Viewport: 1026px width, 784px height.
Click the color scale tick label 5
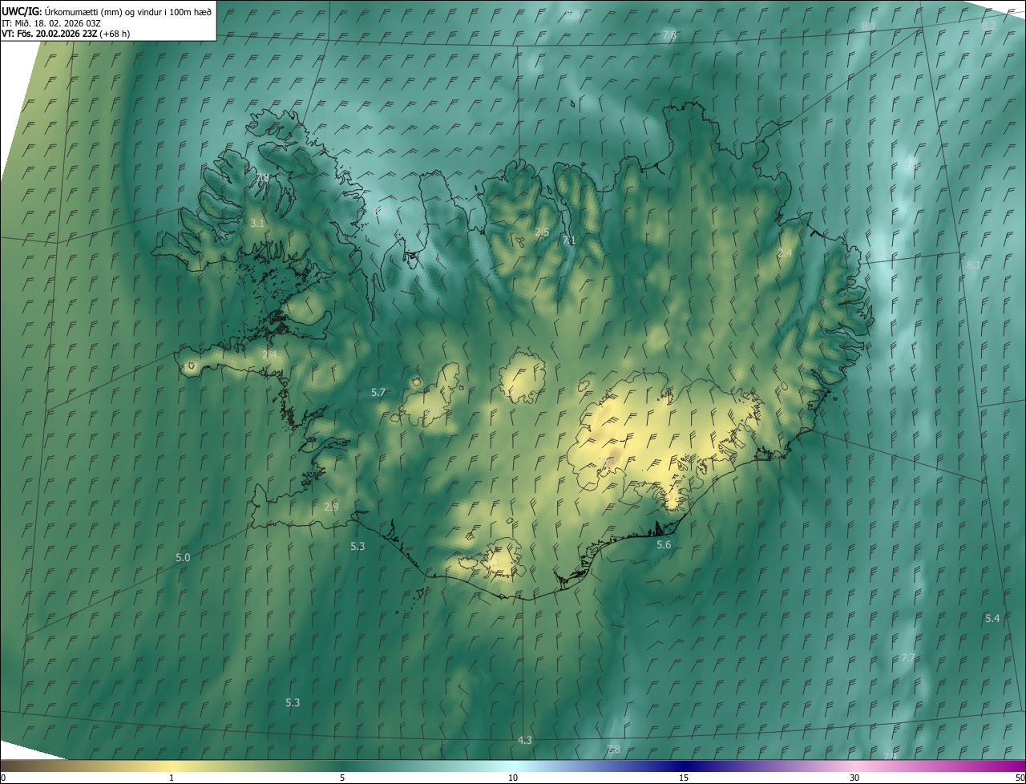pyautogui.click(x=342, y=778)
